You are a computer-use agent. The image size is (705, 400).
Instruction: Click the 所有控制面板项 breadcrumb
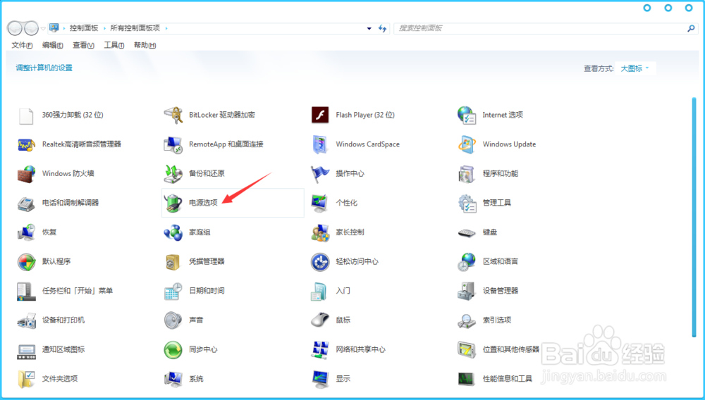[x=135, y=28]
